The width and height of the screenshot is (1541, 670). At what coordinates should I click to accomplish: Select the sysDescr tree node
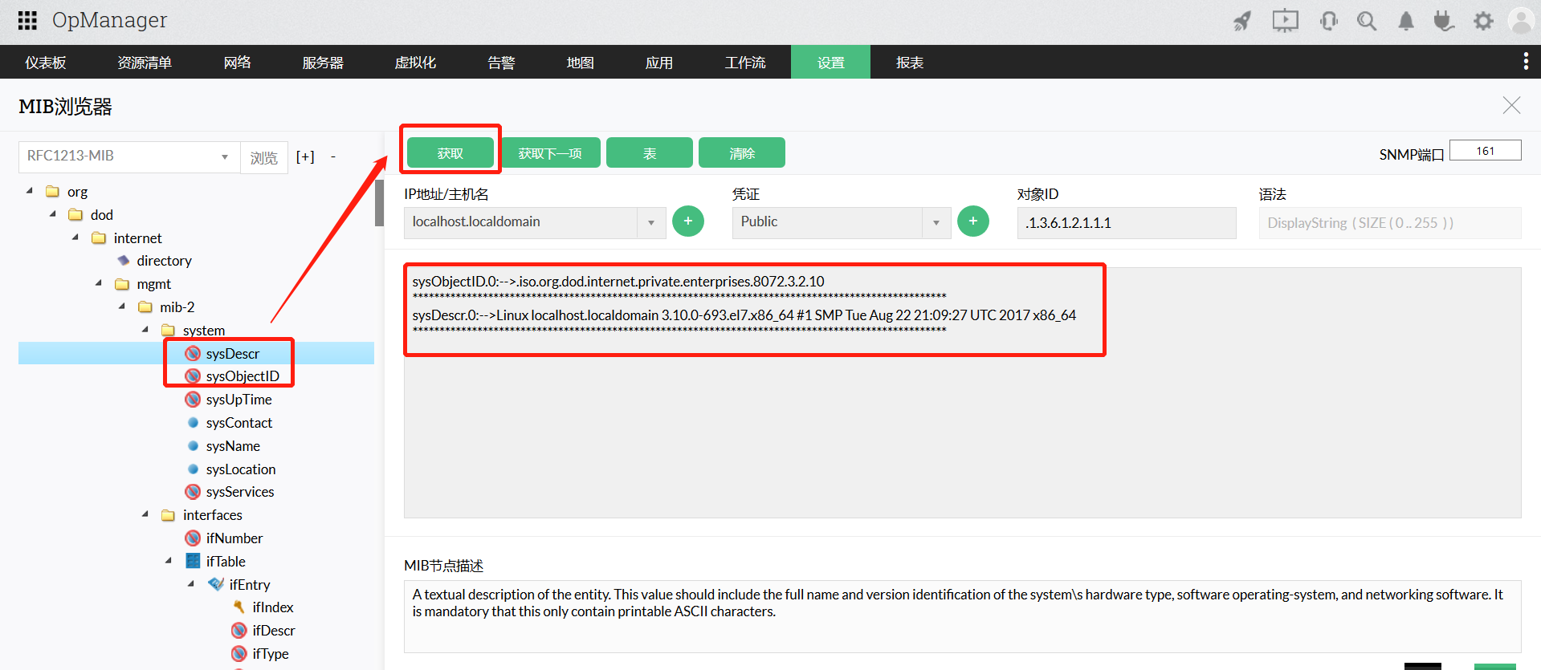tap(233, 354)
